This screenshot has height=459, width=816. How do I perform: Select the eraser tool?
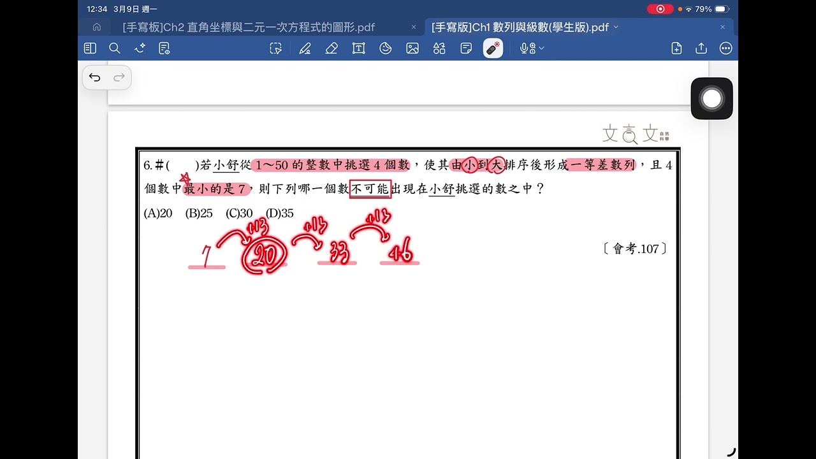coord(331,48)
